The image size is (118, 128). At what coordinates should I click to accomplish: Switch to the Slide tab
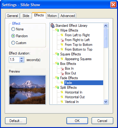(x=26, y=16)
